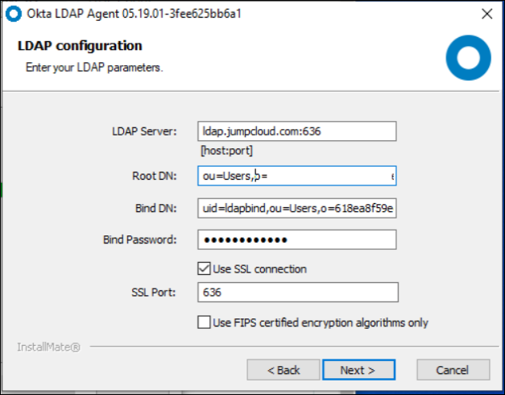Click the SSL Port input box
Screen dimensions: 505x395
coord(296,292)
